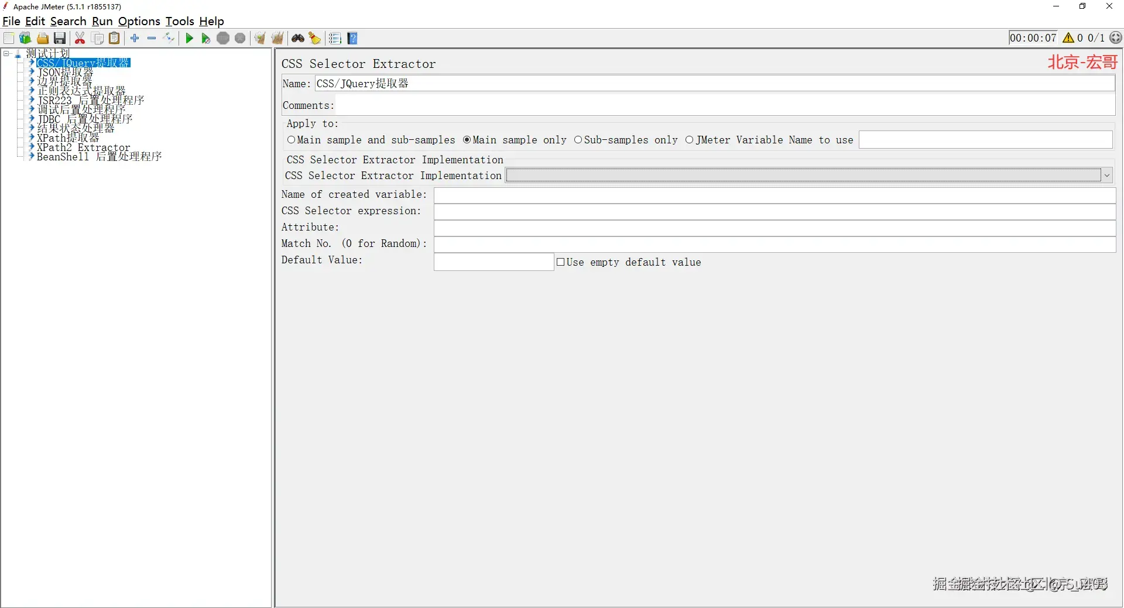
Task: Click the blue Help question icon
Action: [352, 39]
